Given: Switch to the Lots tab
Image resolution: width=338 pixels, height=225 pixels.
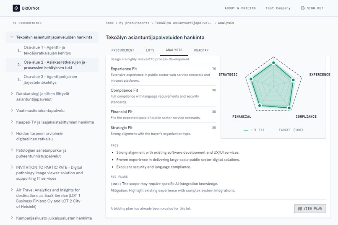Looking at the screenshot, I should [150, 50].
